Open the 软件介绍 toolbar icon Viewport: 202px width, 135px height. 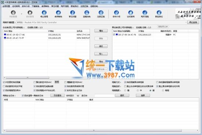tap(116, 12)
